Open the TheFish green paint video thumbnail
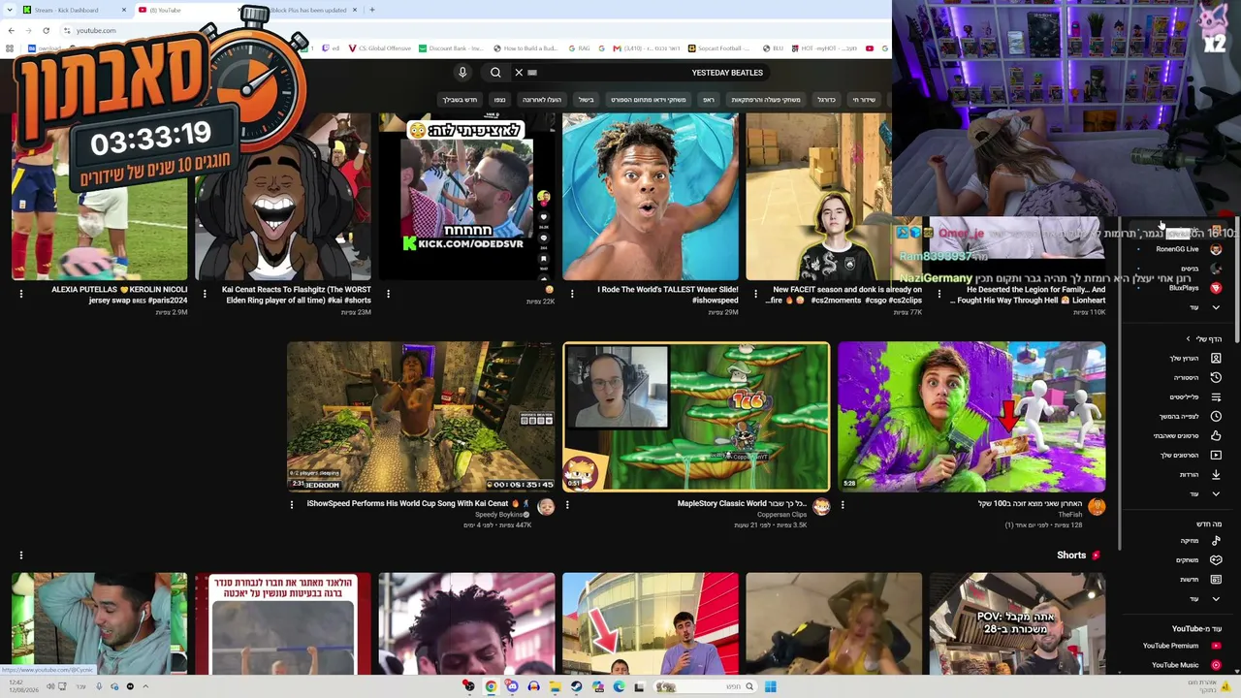 click(971, 417)
